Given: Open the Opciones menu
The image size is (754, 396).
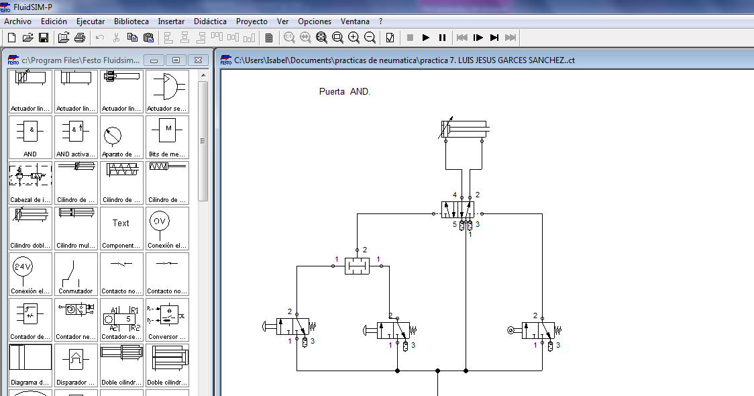Looking at the screenshot, I should 315,21.
